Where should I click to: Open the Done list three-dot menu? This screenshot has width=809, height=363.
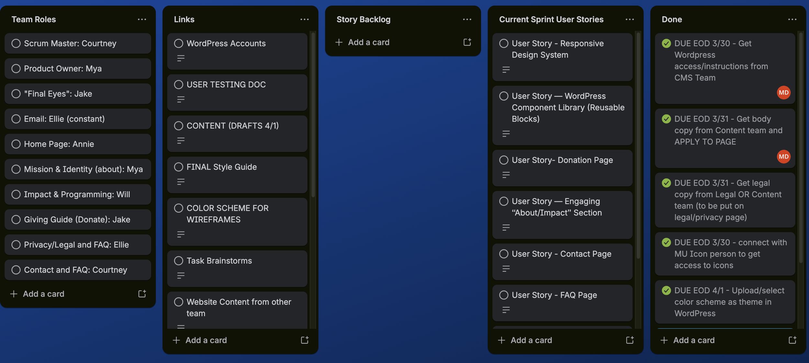(792, 19)
